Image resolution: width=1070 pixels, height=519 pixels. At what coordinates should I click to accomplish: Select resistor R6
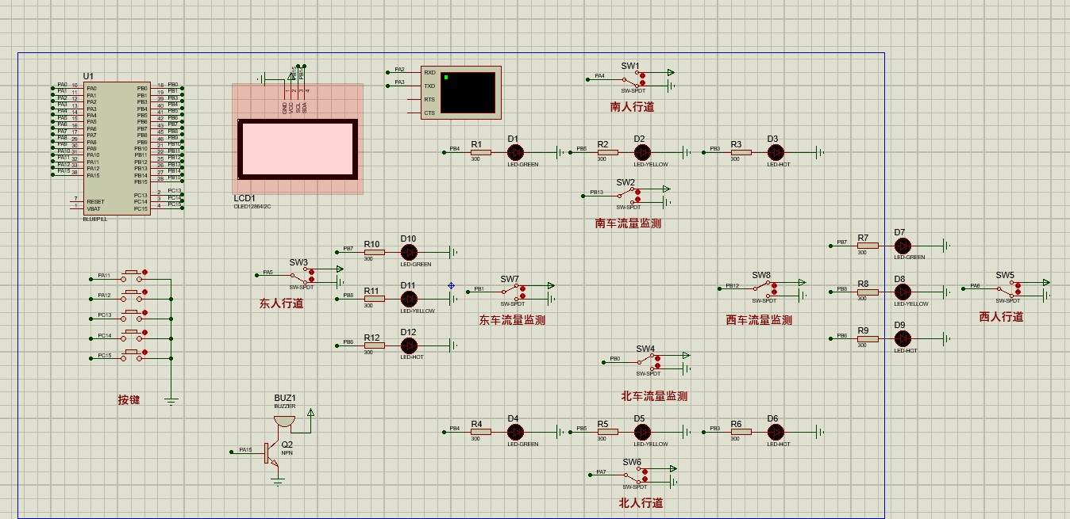coord(740,432)
